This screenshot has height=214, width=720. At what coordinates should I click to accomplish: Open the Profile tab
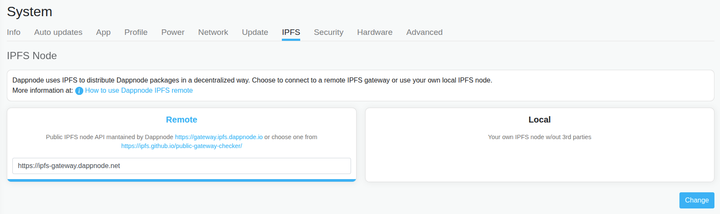136,32
